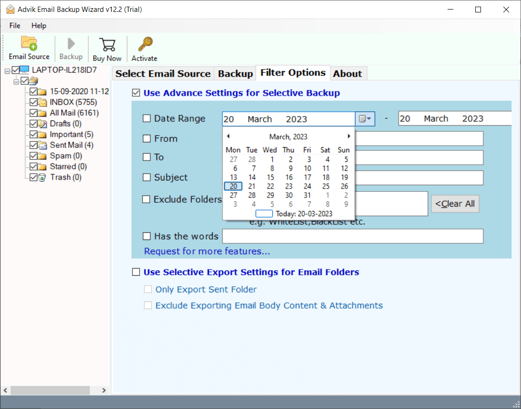Screen dimensions: 521x409
Task: Collapse the mail account subtree node
Action: click(16, 81)
